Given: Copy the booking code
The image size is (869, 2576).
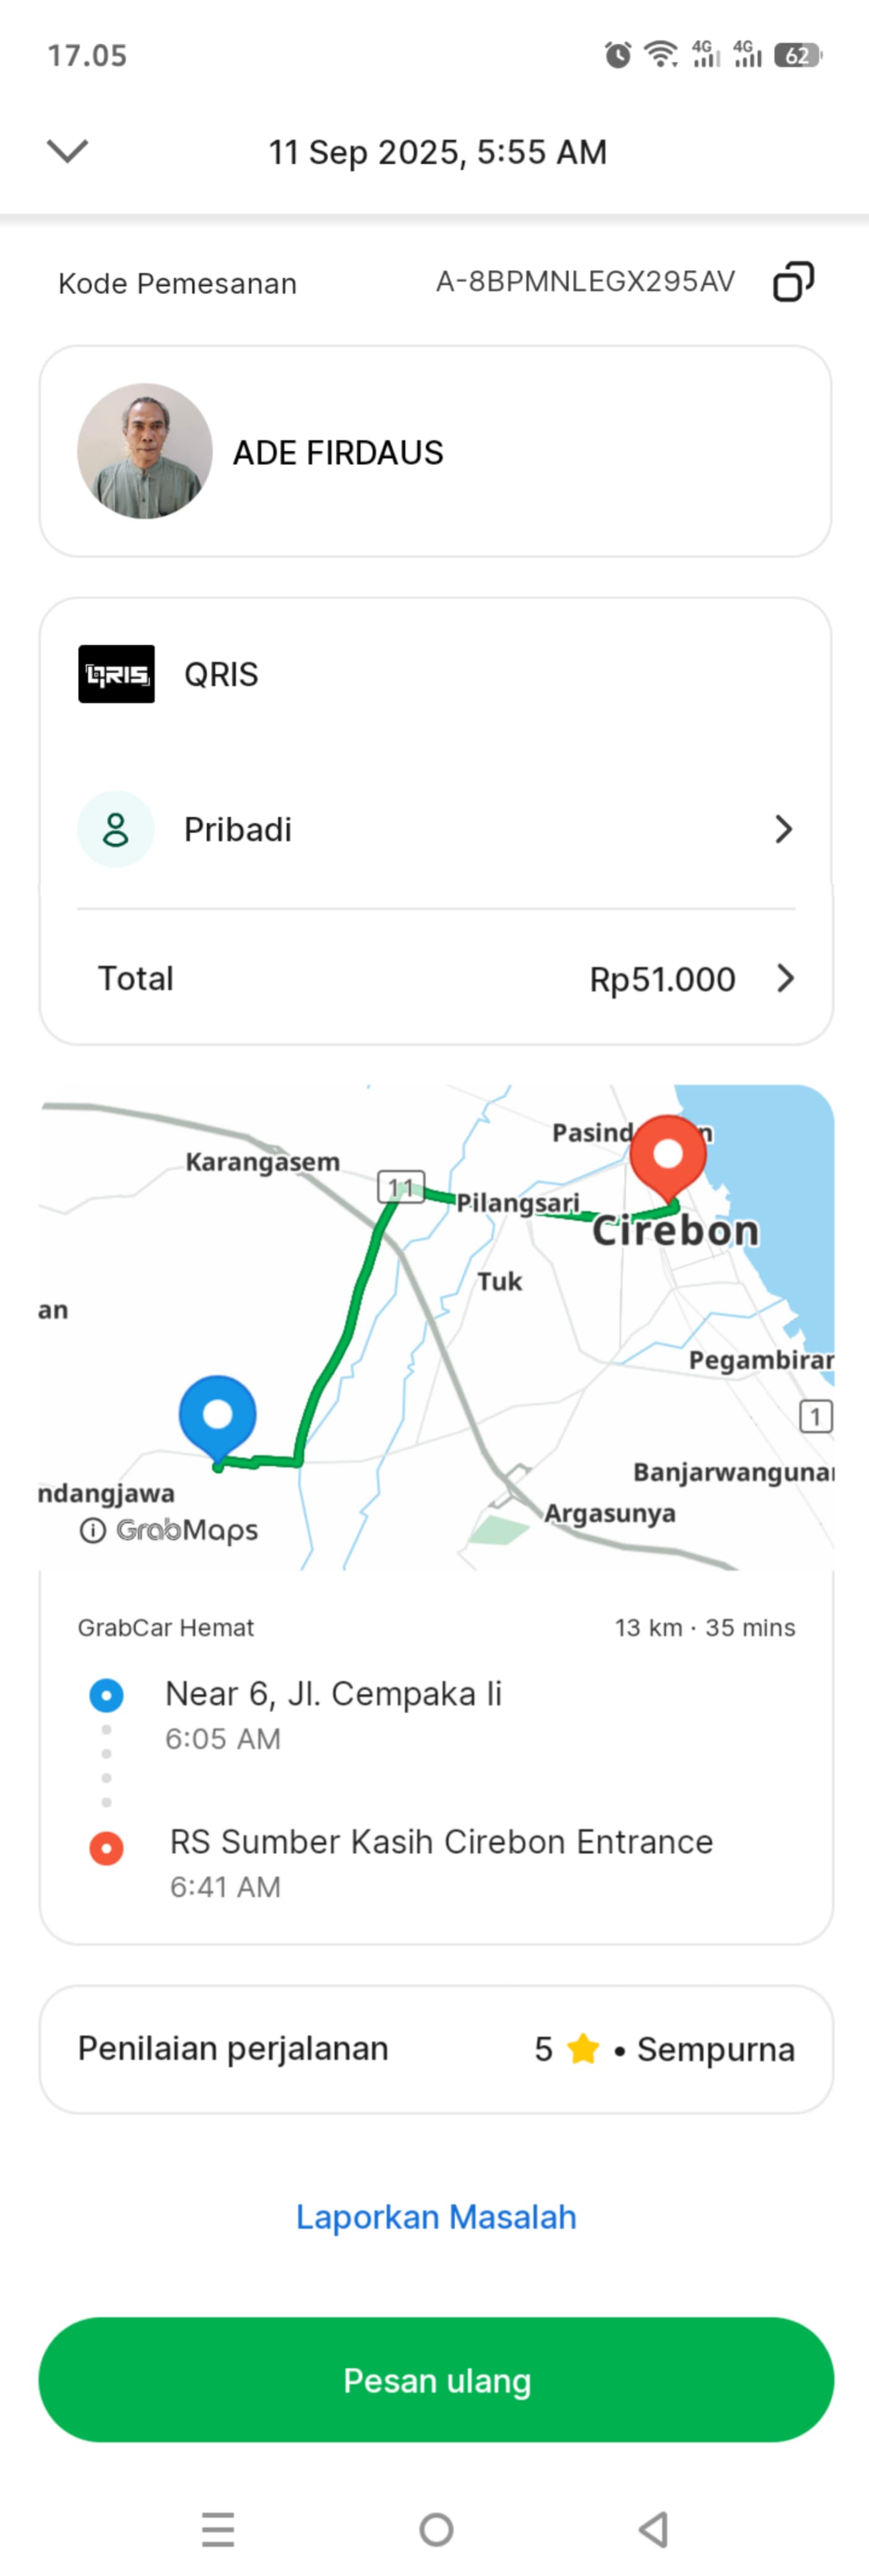Looking at the screenshot, I should 793,282.
